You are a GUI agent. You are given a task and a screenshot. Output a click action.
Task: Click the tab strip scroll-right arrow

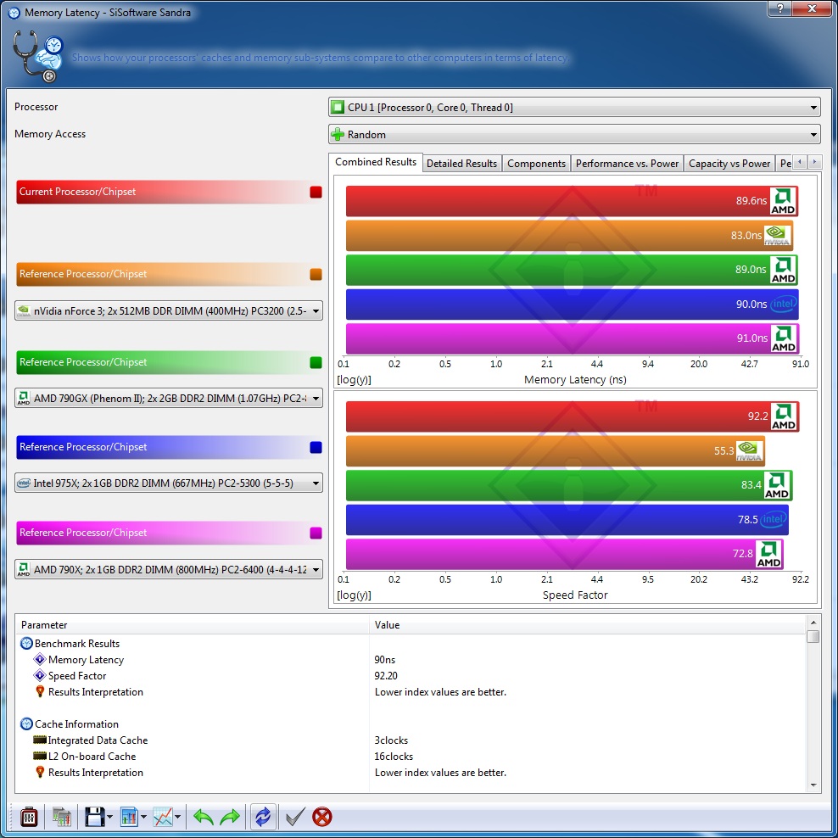[x=814, y=162]
